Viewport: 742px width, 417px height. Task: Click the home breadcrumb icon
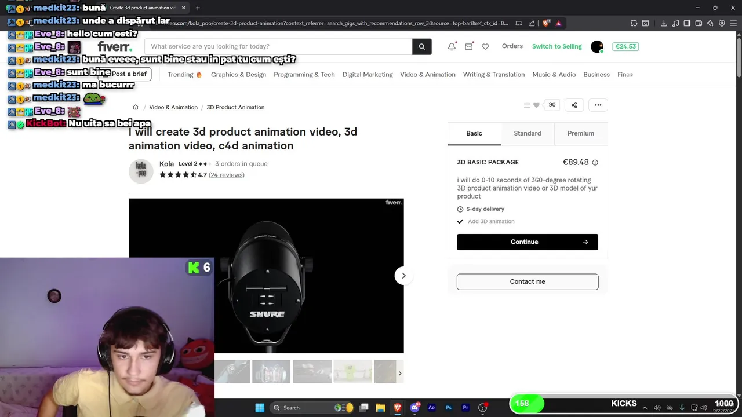click(x=136, y=107)
